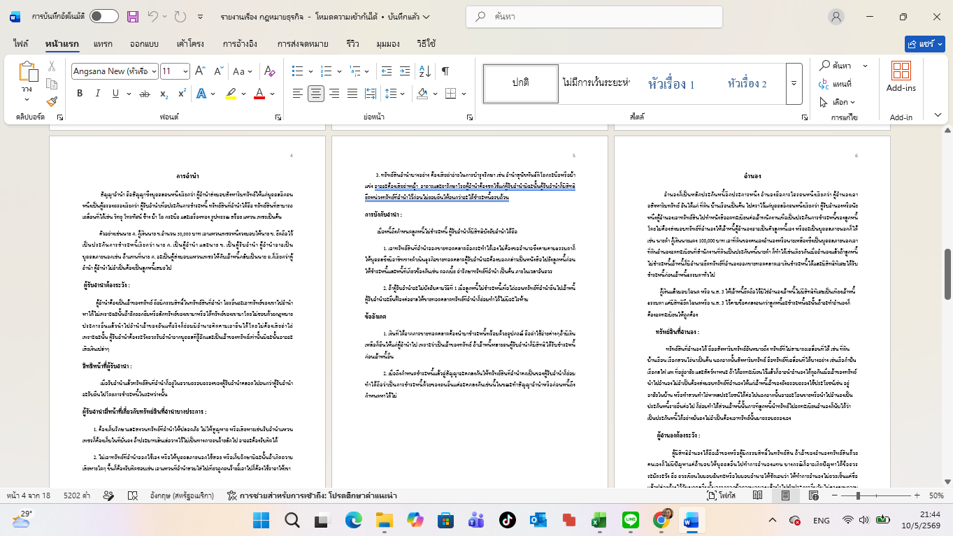Switch to Read Mode view in status bar

coord(758,495)
